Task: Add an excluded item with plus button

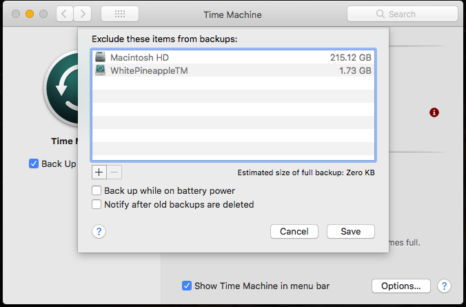Action: [99, 172]
